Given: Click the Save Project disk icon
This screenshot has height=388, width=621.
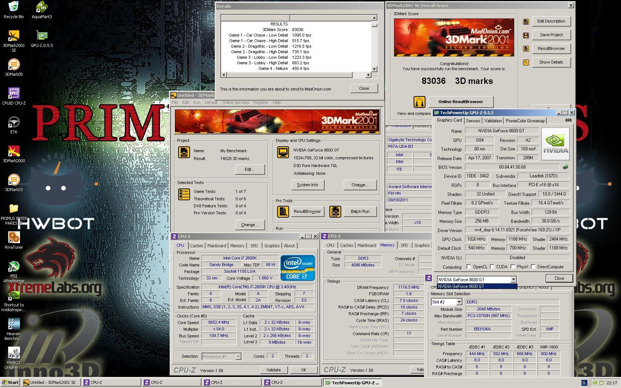Looking at the screenshot, I should click(x=526, y=35).
